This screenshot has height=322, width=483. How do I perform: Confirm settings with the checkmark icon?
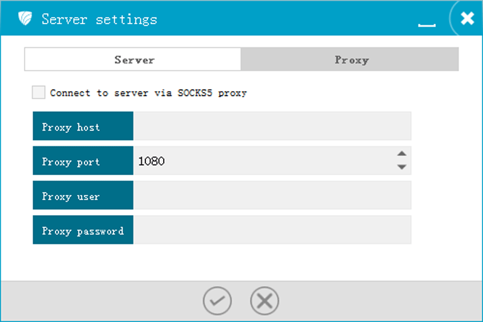(x=217, y=301)
